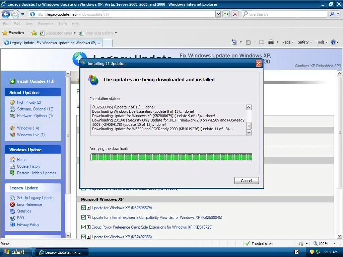Viewport: 343px width, 257px height.
Task: Expand details for KB2598845 update
Action: [88, 218]
